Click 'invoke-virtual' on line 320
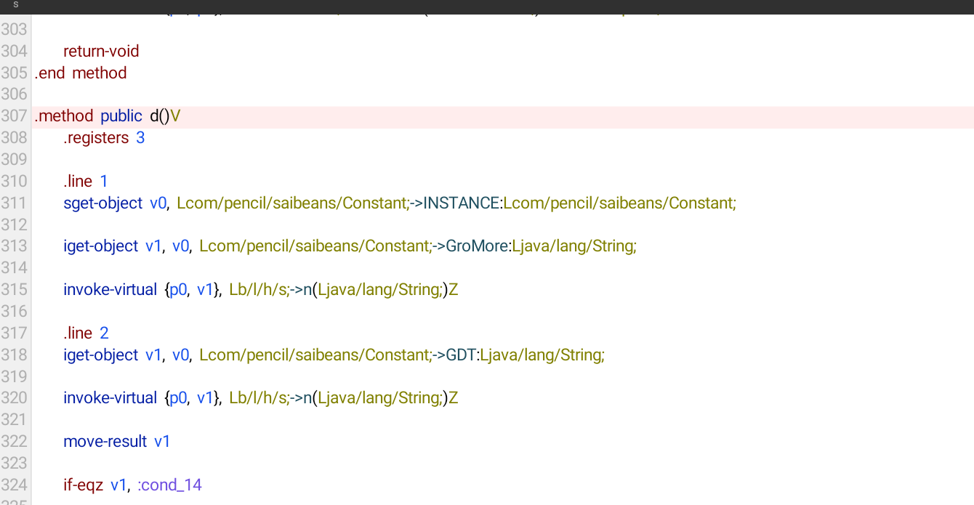This screenshot has height=505, width=974. [110, 398]
